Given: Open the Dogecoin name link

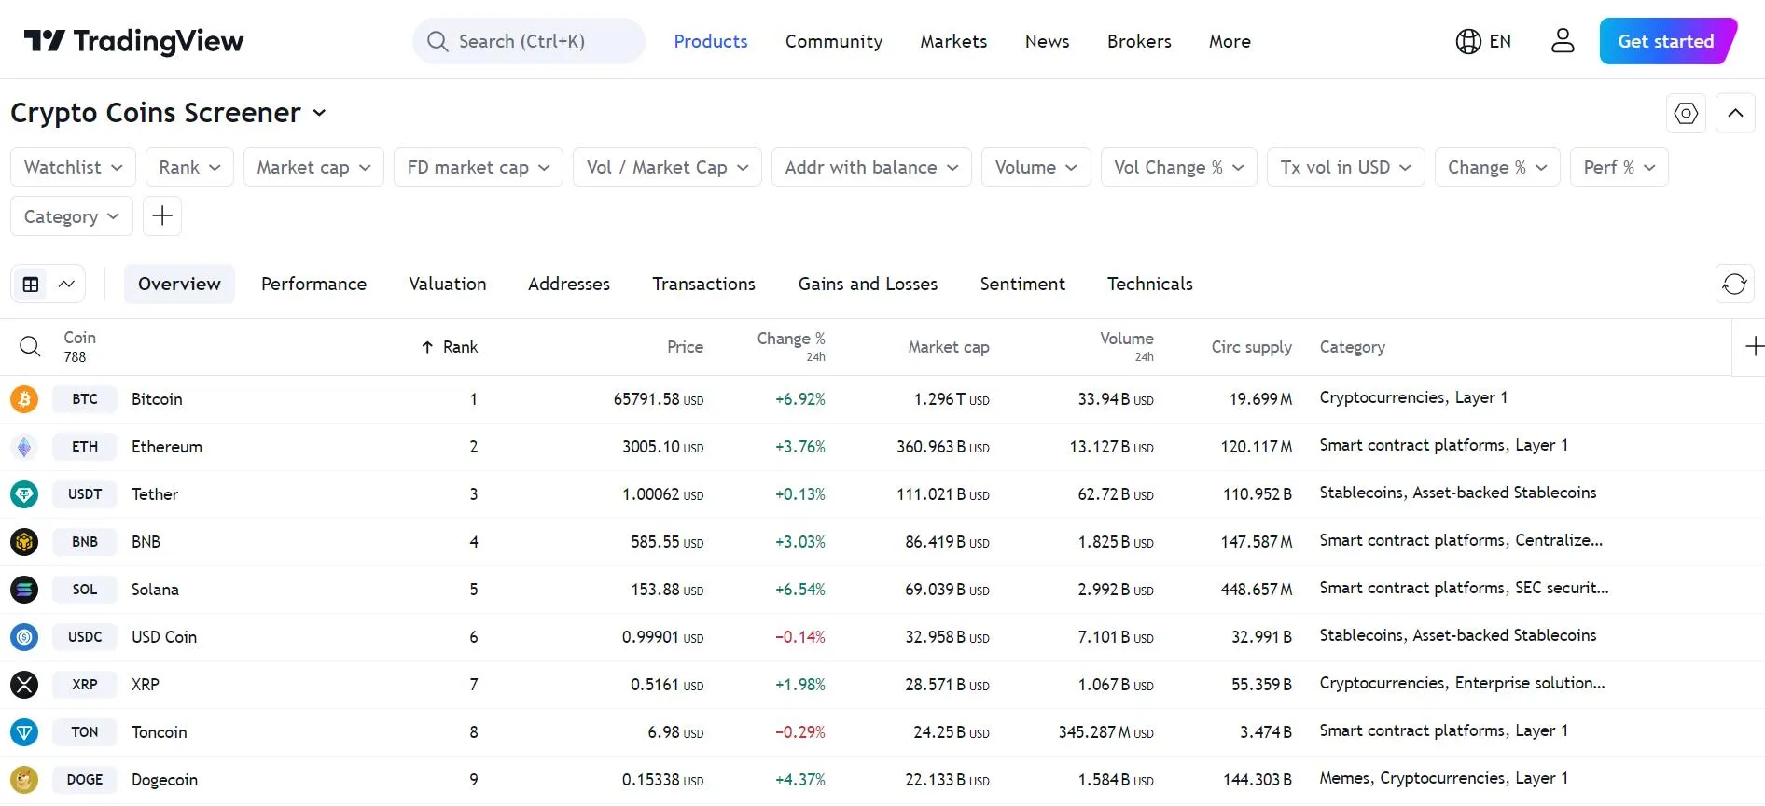Looking at the screenshot, I should [x=164, y=780].
